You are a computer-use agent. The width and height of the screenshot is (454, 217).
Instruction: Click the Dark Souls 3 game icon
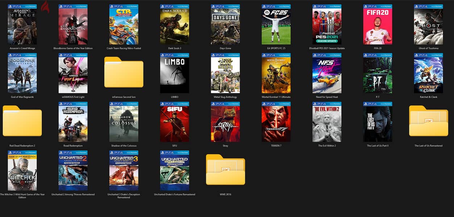click(174, 25)
